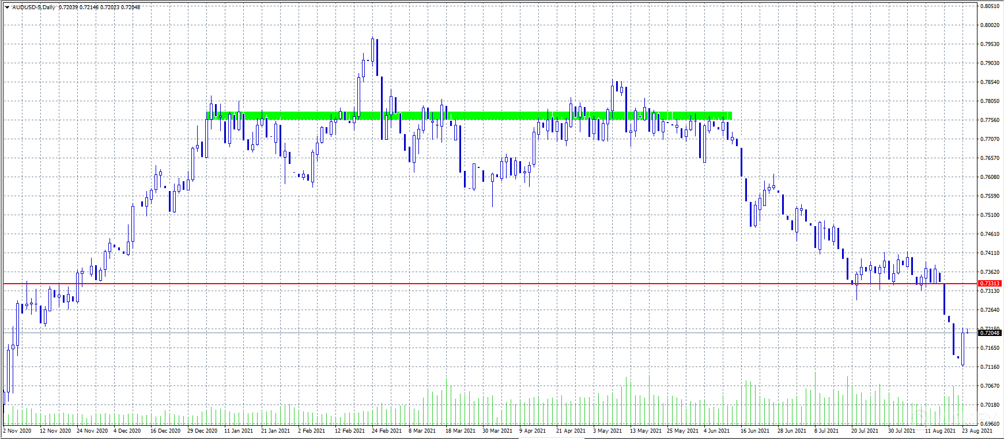Click the 21 Apr 2021 date label
The width and height of the screenshot is (1004, 439).
571,431
